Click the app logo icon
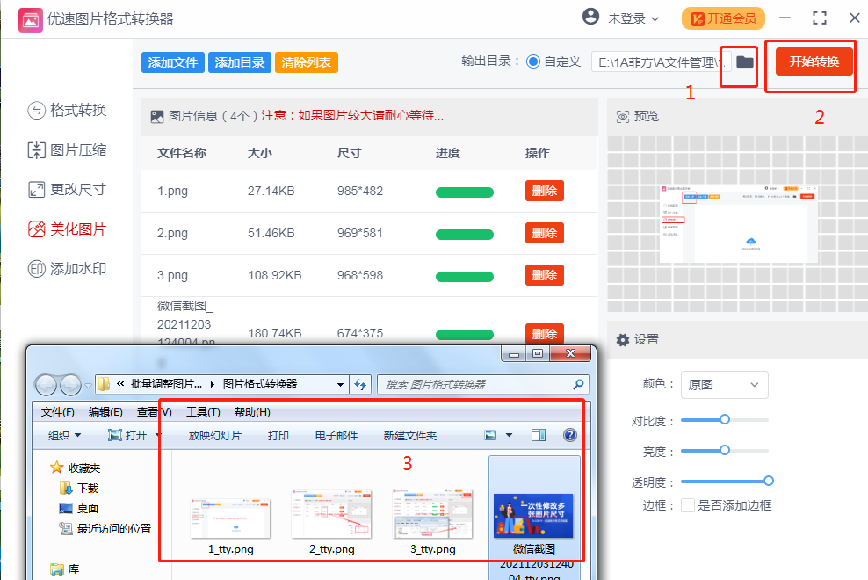868x580 pixels. 31,20
